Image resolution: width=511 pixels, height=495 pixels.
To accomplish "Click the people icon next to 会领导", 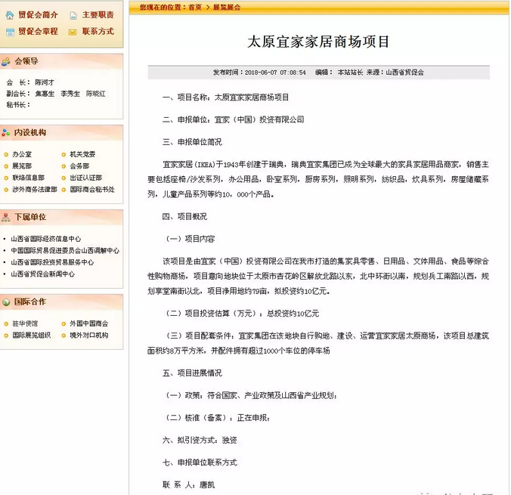I will [x=6, y=61].
